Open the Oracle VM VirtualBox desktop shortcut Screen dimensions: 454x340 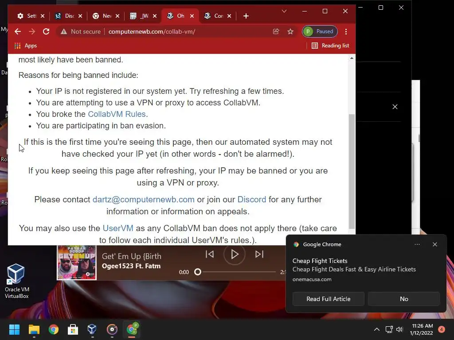16,281
